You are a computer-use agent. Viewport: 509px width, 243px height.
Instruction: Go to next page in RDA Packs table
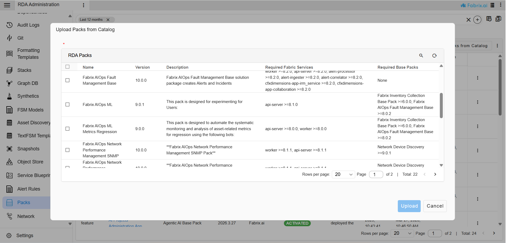pos(435,174)
